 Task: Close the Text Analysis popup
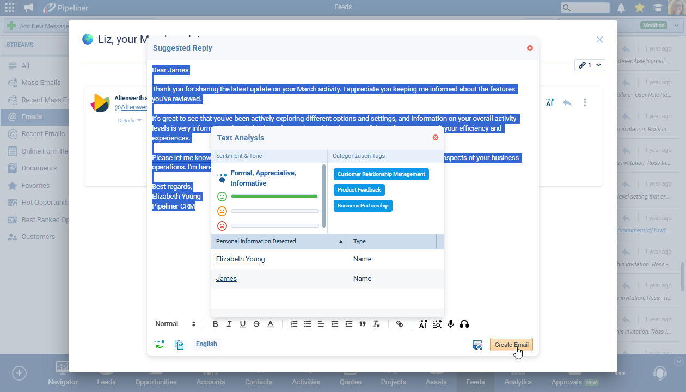click(x=436, y=138)
